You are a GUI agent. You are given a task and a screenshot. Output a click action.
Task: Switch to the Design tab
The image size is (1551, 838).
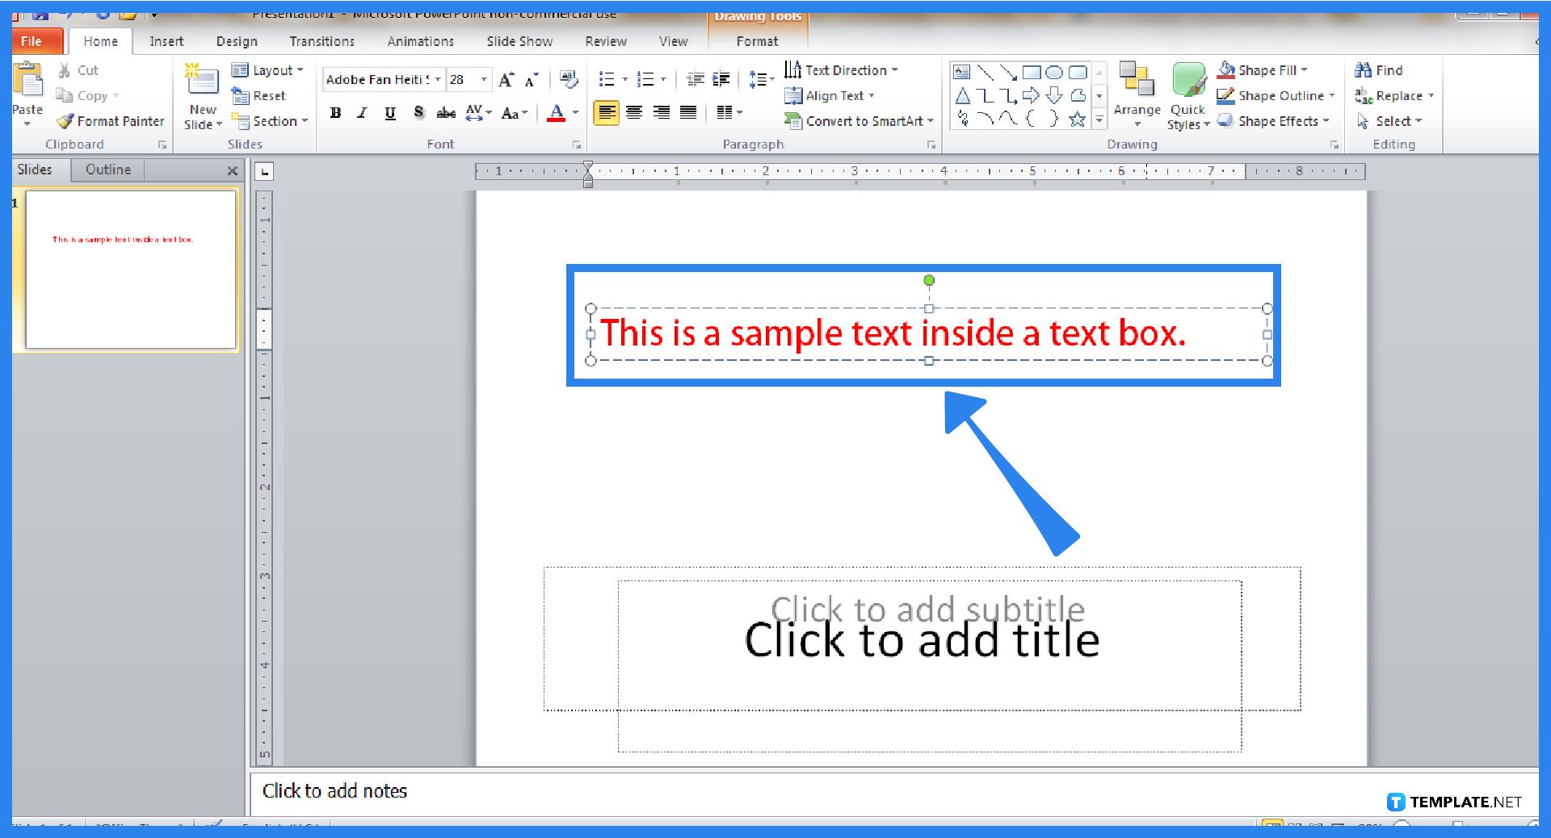[x=236, y=41]
